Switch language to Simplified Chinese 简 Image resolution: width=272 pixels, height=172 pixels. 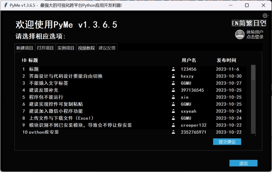coord(242,23)
